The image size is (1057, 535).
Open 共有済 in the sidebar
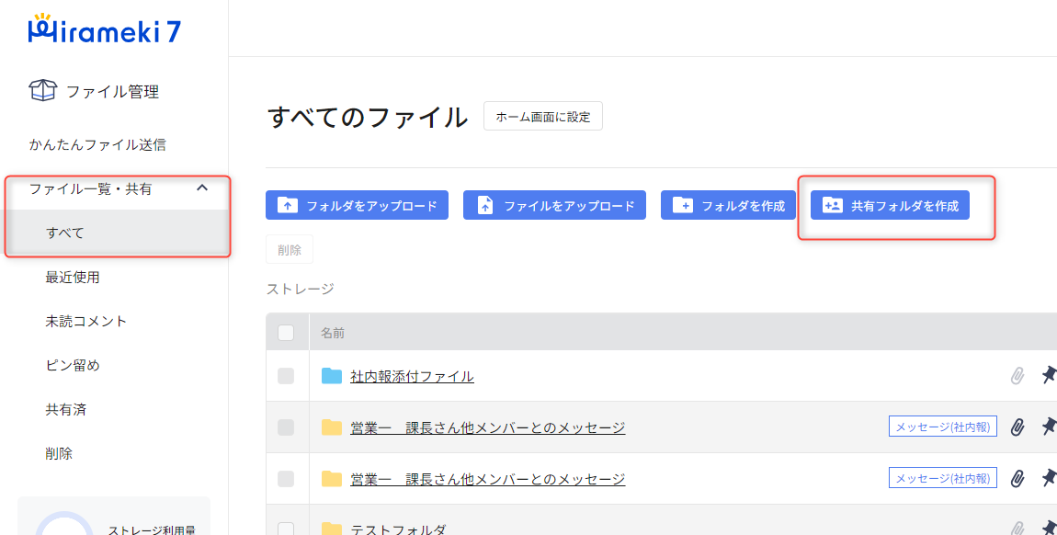coord(65,409)
